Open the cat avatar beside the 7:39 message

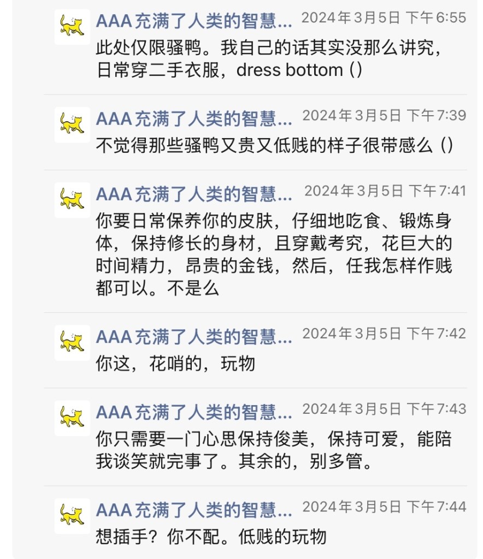[x=72, y=124]
